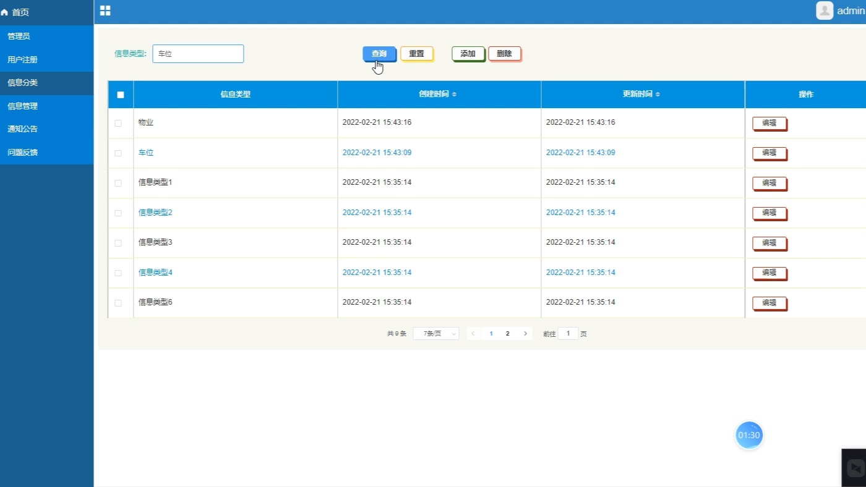Image resolution: width=866 pixels, height=487 pixels.
Task: Check the box for 车位 row
Action: [118, 153]
